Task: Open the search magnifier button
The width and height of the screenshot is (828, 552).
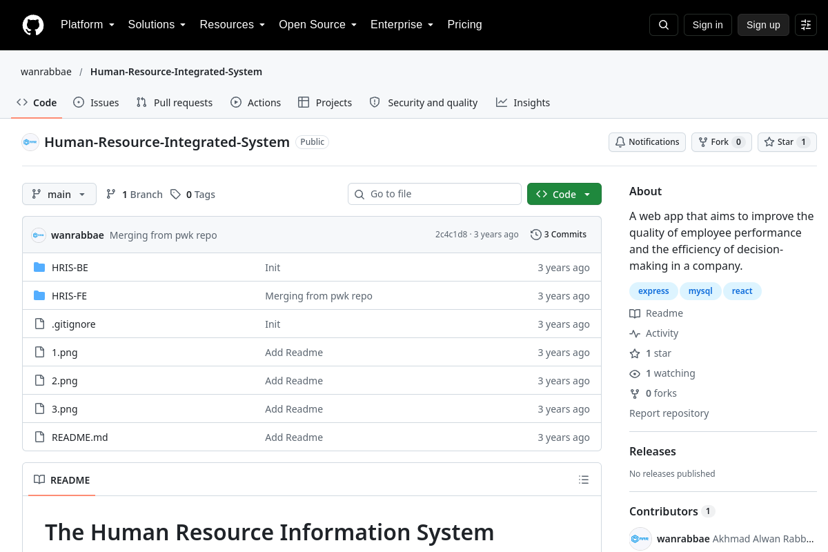Action: [x=664, y=25]
